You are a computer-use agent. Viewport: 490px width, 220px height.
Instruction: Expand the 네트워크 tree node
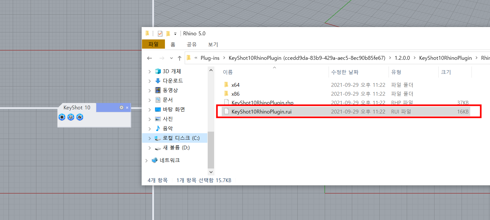[146, 161]
